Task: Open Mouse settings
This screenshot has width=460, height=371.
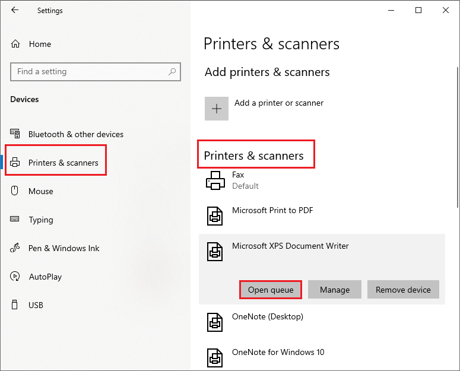Action: click(x=41, y=191)
